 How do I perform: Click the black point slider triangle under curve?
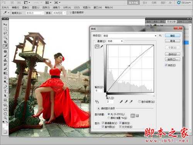(x=107, y=96)
